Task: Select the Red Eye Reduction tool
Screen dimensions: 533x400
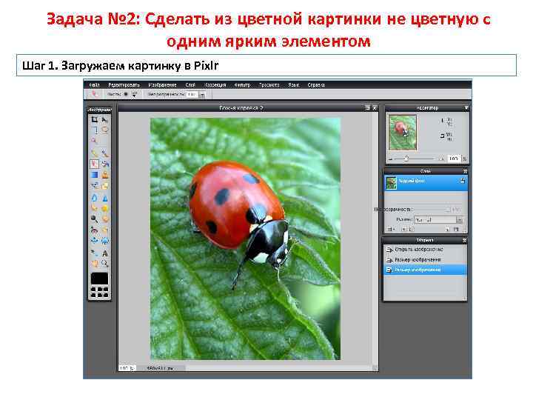Action: pyautogui.click(x=94, y=230)
